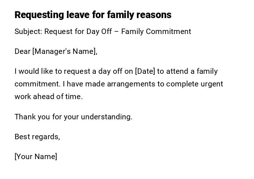Click the 'Best regards,' closing line
The height and width of the screenshot is (179, 254).
[37, 137]
